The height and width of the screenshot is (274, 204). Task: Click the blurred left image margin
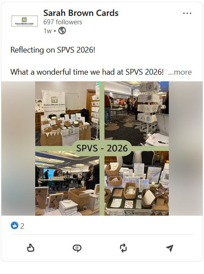(x=18, y=148)
